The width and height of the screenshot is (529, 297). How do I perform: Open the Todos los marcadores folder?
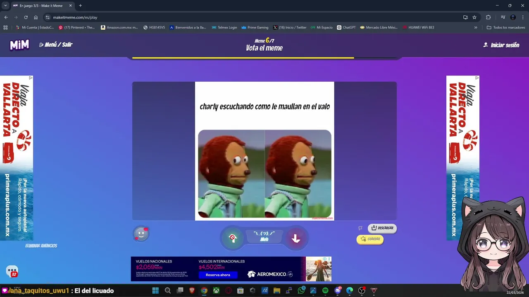click(506, 28)
